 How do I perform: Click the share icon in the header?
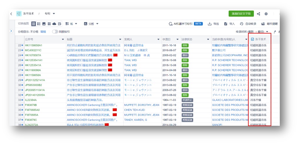coord(259,14)
